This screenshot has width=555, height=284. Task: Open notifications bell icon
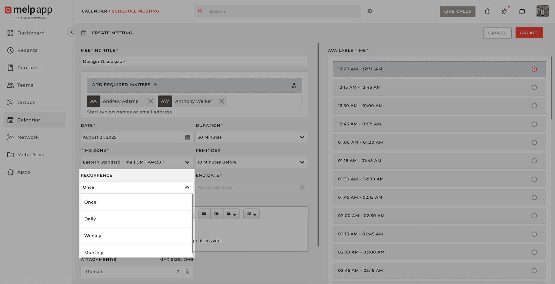487,11
